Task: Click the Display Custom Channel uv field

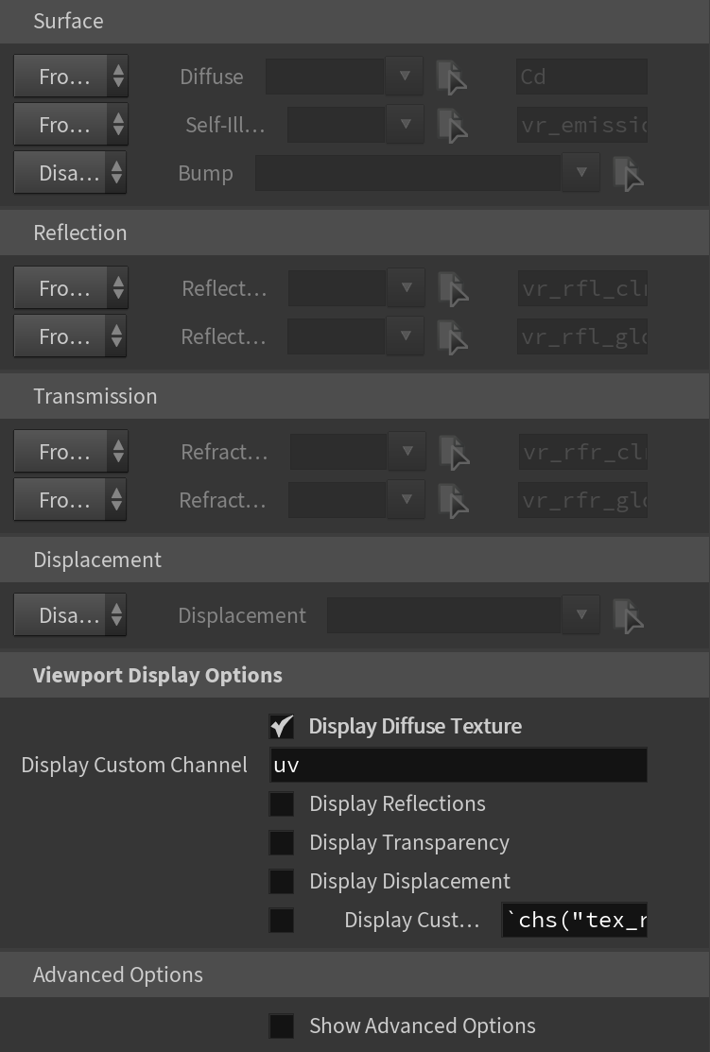Action: [x=459, y=765]
